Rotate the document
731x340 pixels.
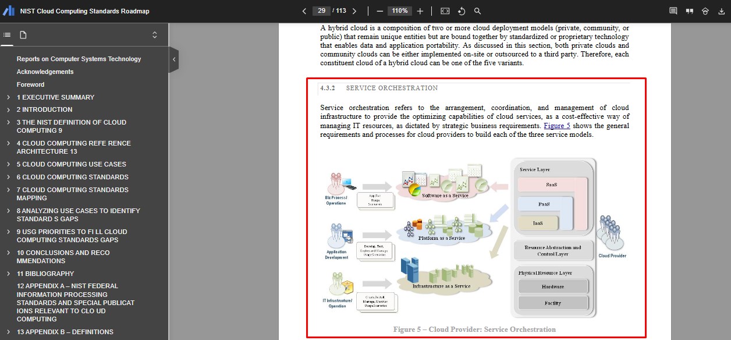coord(462,11)
